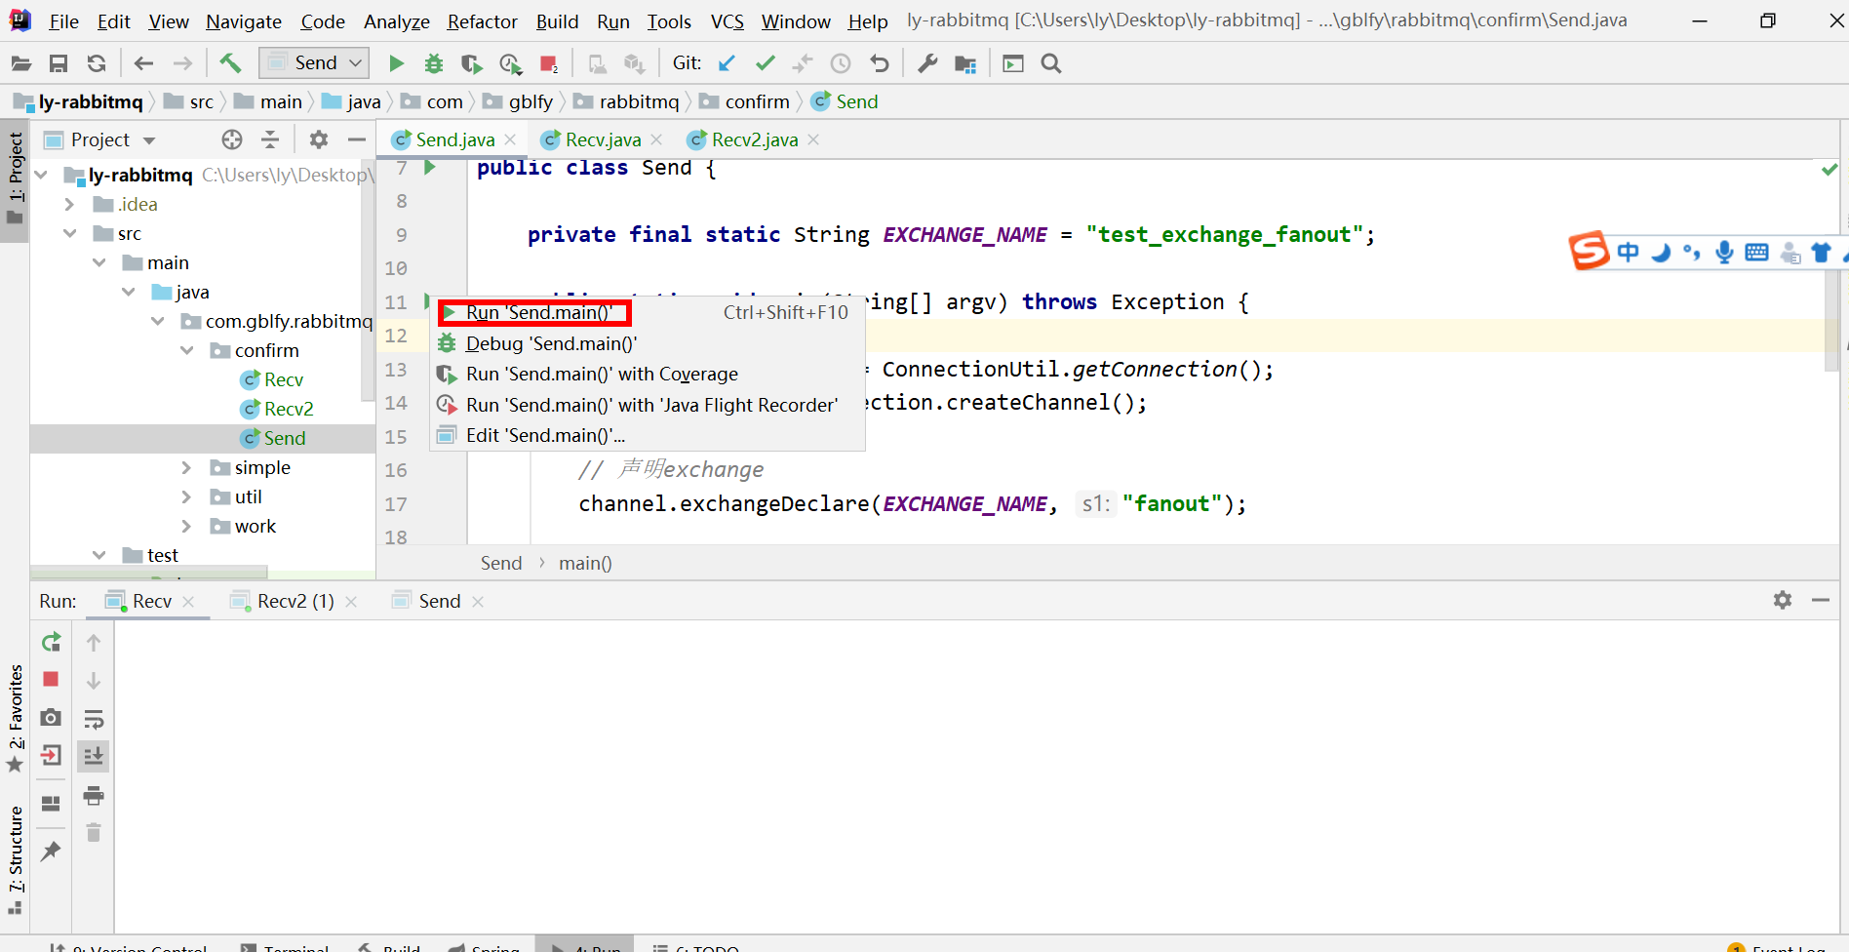Close the Send.java editor tab
1849x952 pixels.
click(x=510, y=139)
